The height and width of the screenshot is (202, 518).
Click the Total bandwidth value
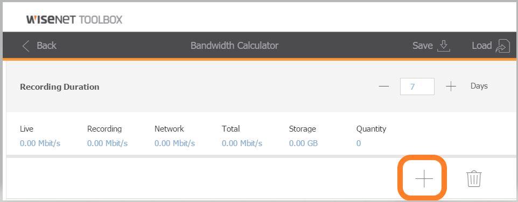pyautogui.click(x=242, y=143)
